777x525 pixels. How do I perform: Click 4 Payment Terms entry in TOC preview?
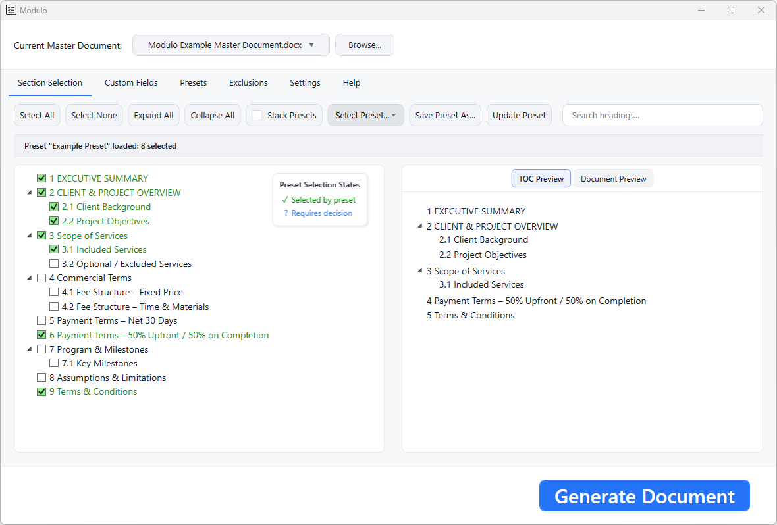(x=536, y=301)
